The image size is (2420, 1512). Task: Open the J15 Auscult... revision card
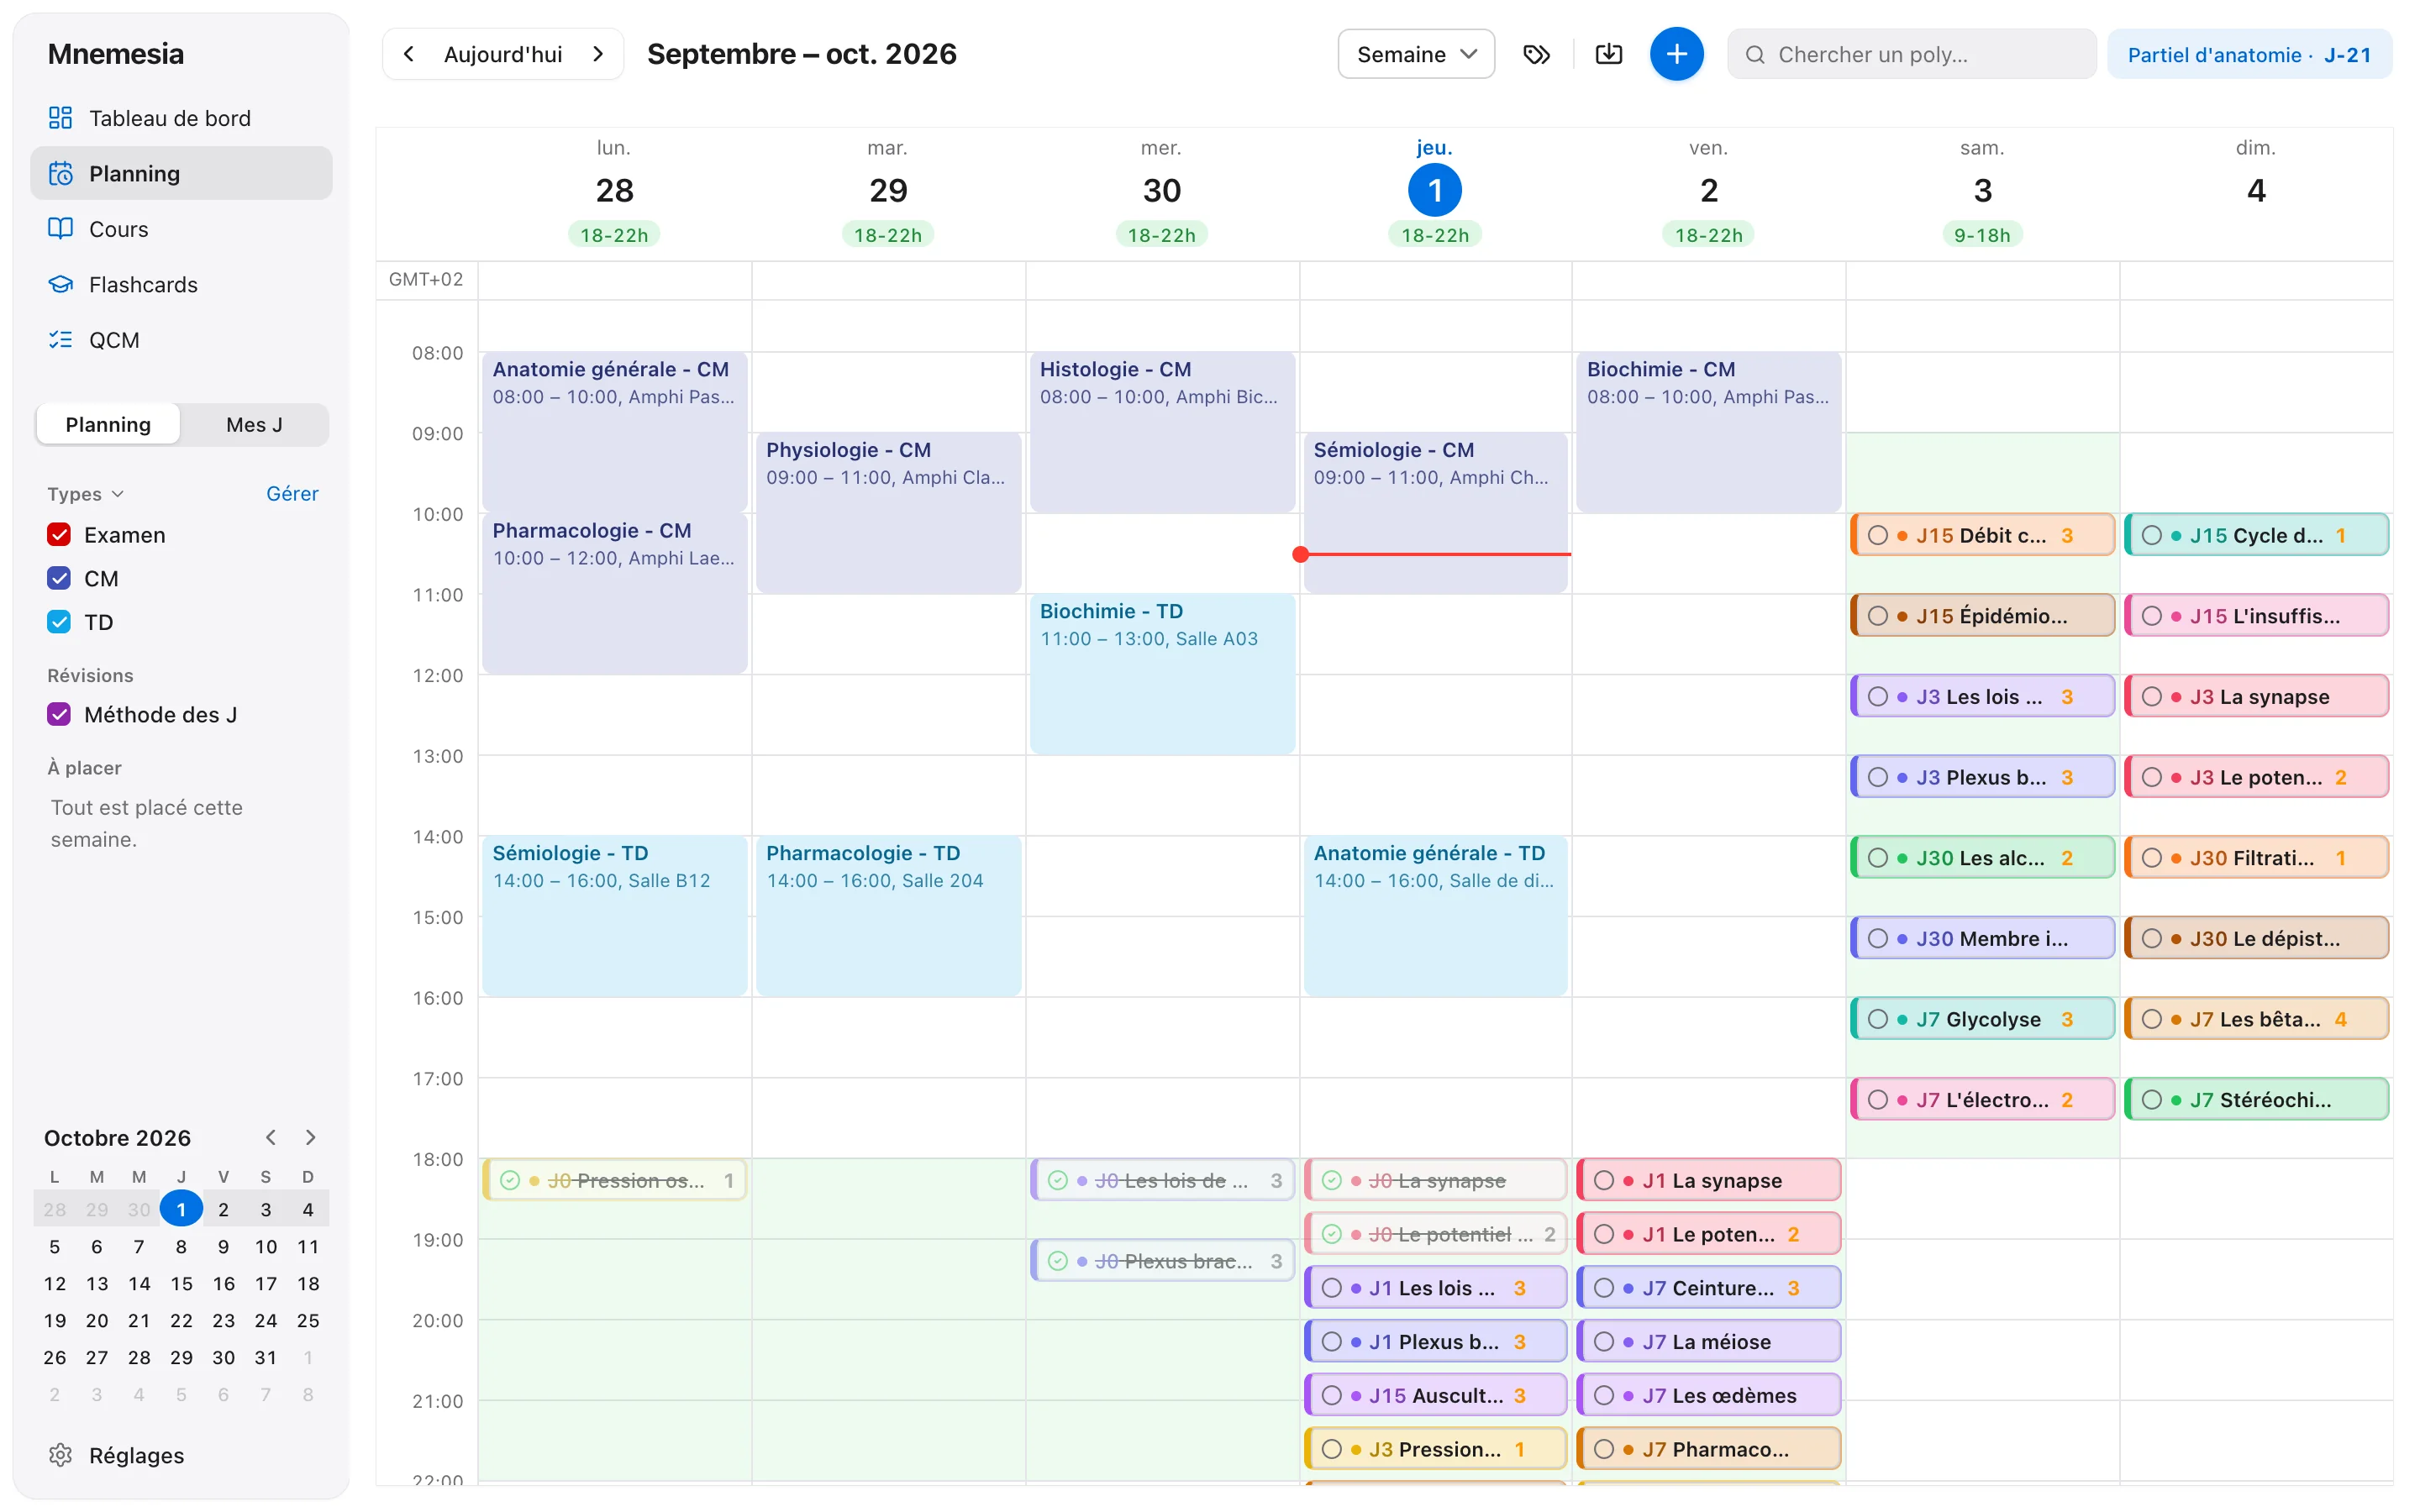(1435, 1395)
